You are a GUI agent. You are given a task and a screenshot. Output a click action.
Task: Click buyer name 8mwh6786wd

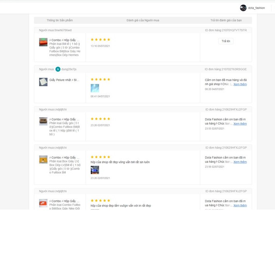click(63, 30)
